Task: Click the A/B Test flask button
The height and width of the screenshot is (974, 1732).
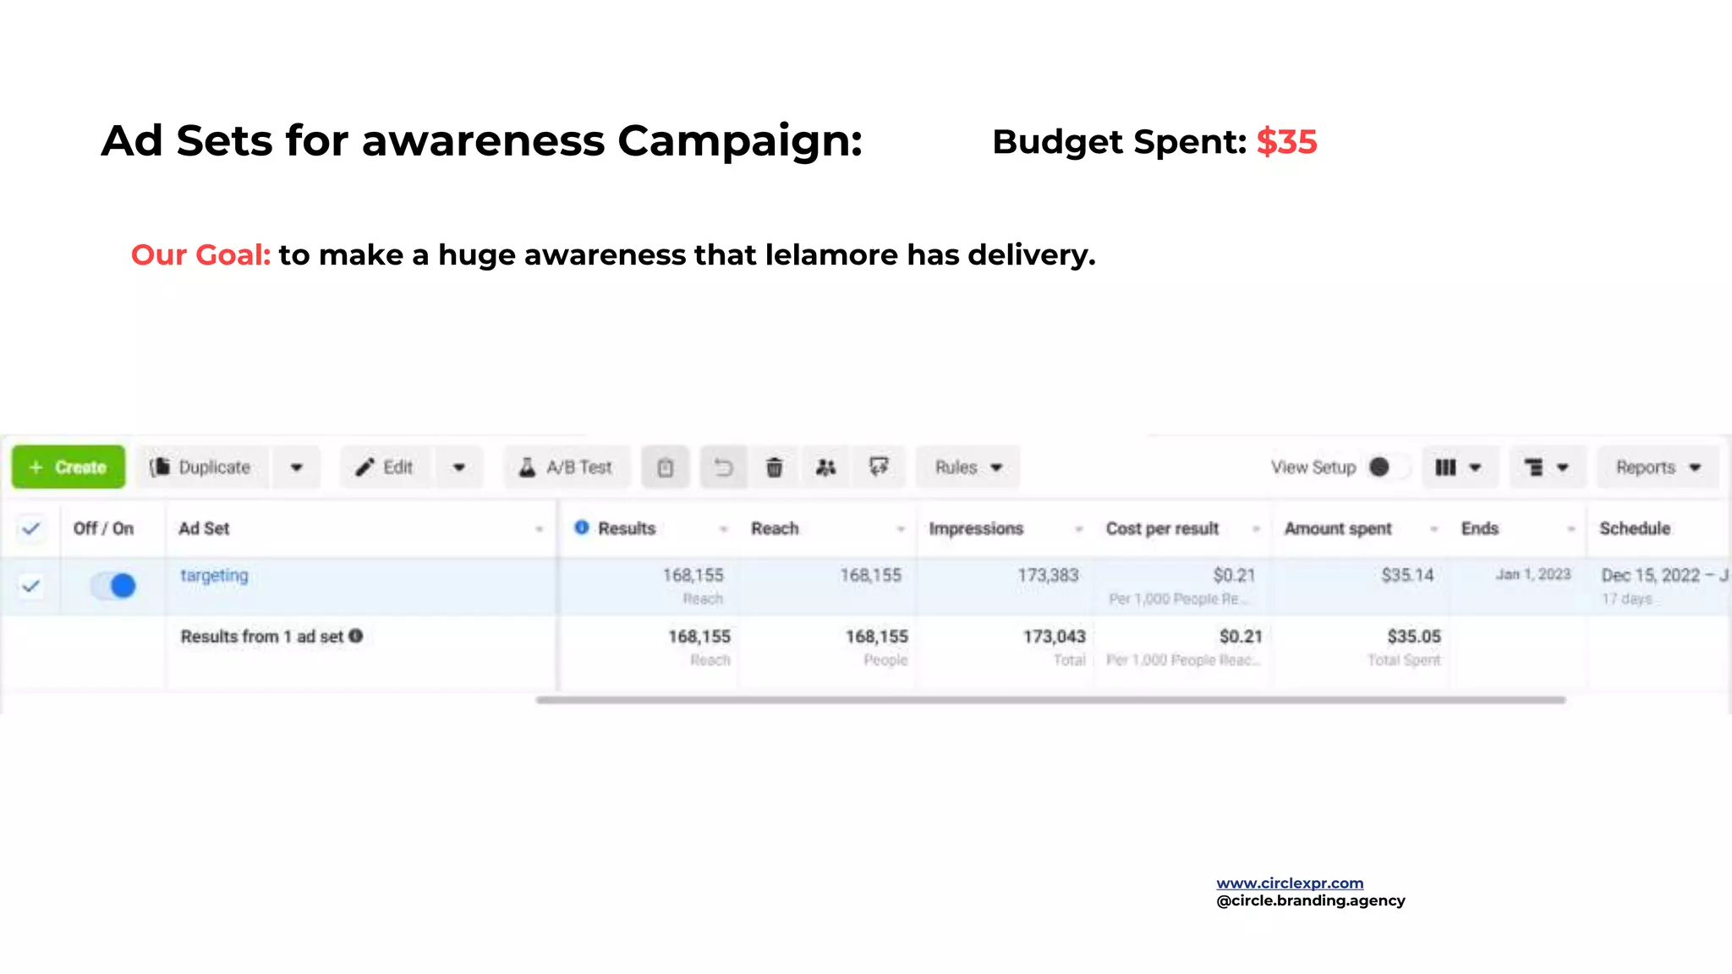Action: click(x=567, y=468)
